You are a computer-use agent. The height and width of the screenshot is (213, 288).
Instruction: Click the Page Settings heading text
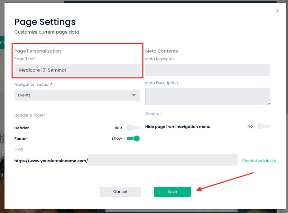click(x=45, y=22)
